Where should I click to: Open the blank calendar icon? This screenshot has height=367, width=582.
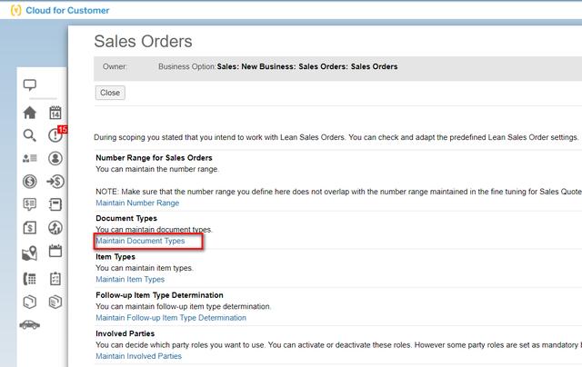55,251
